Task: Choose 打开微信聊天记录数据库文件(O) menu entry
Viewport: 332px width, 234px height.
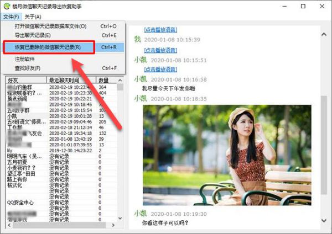Action: (50, 26)
